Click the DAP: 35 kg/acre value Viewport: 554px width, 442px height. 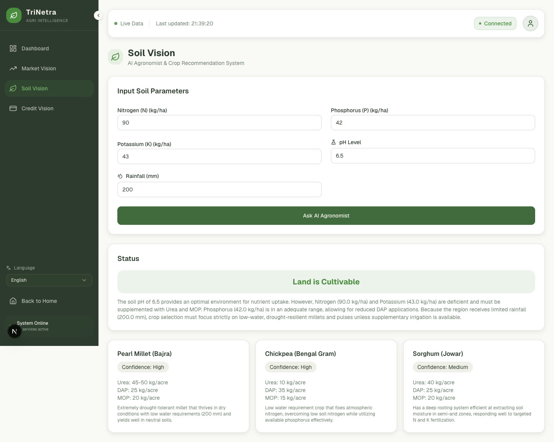(x=285, y=390)
